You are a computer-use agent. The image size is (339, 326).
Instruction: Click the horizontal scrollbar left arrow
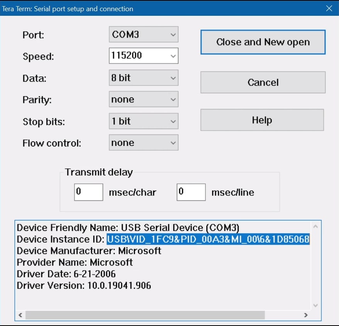pos(20,315)
